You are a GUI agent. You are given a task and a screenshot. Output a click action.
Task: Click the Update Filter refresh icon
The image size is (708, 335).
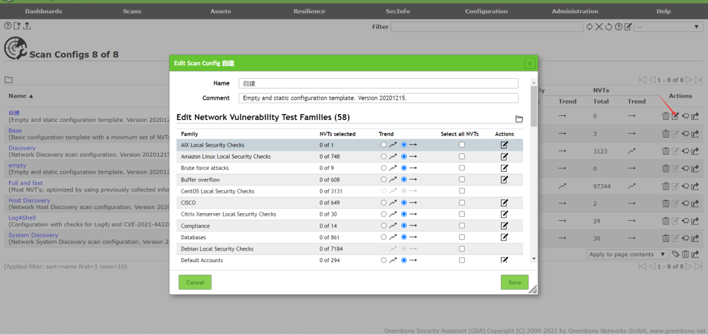589,27
